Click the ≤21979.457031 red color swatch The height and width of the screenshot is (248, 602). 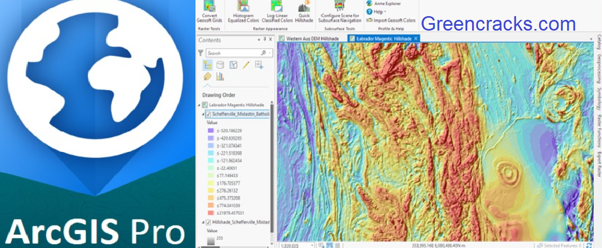click(x=209, y=213)
